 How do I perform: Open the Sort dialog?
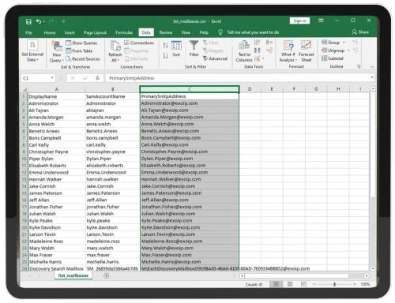tap(176, 49)
